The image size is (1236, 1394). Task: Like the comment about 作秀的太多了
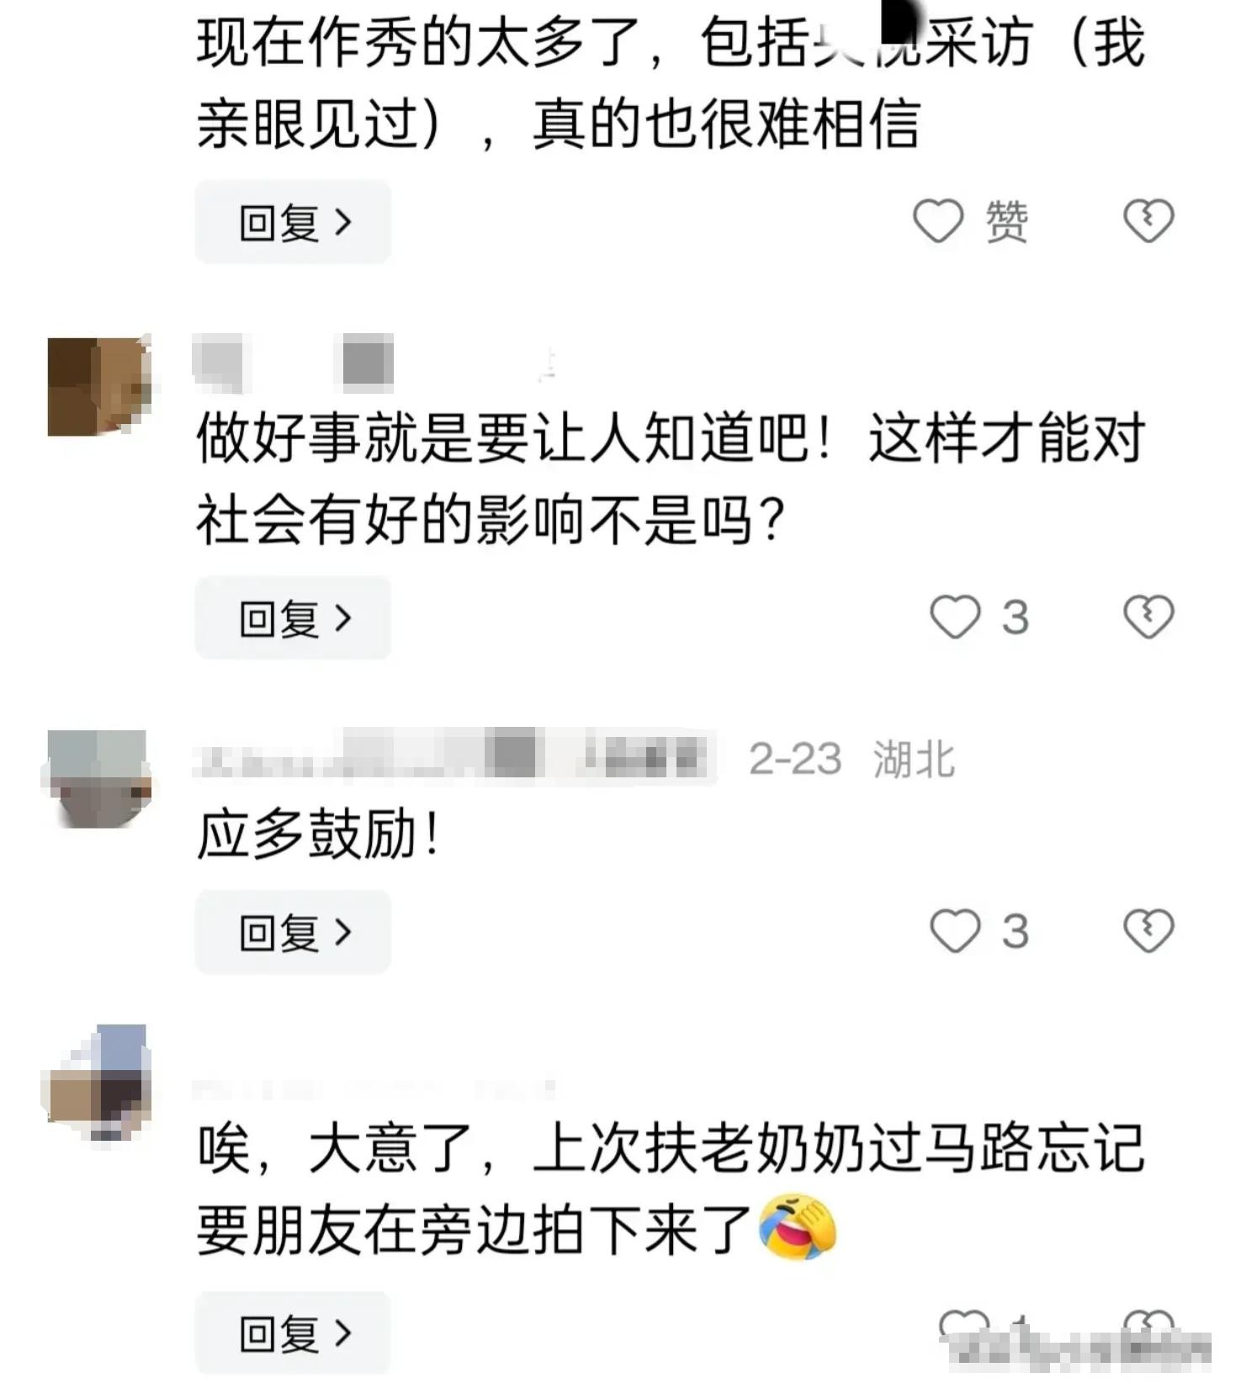(937, 221)
